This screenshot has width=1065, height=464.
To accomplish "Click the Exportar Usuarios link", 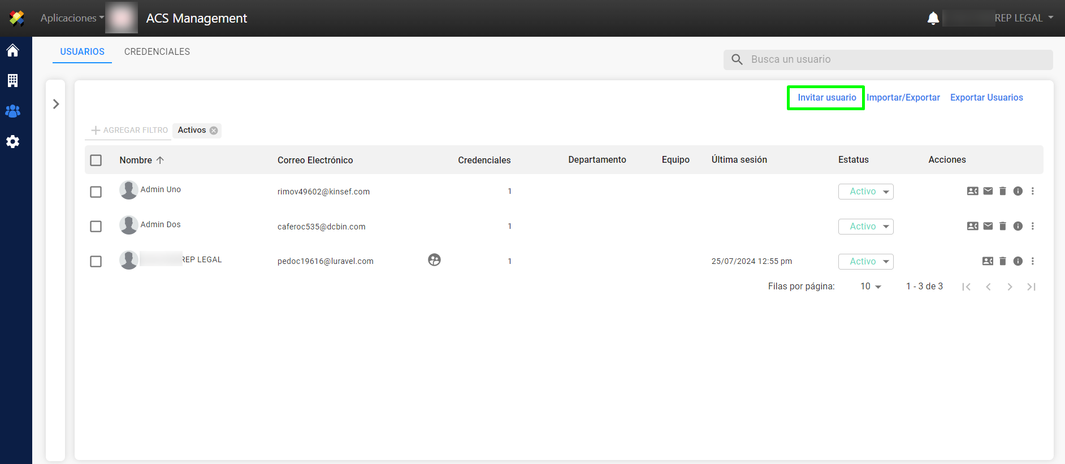I will pyautogui.click(x=986, y=98).
